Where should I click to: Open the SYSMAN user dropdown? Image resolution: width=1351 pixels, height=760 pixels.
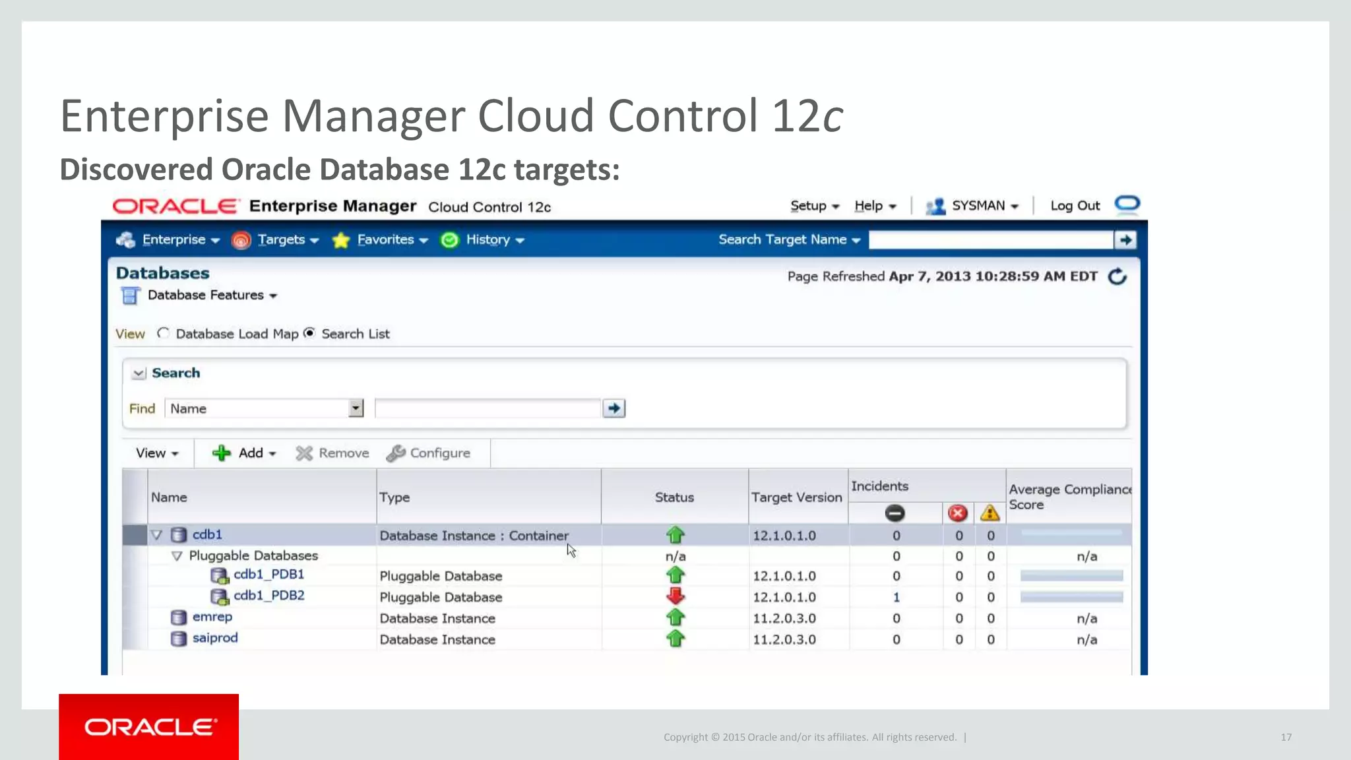point(985,206)
